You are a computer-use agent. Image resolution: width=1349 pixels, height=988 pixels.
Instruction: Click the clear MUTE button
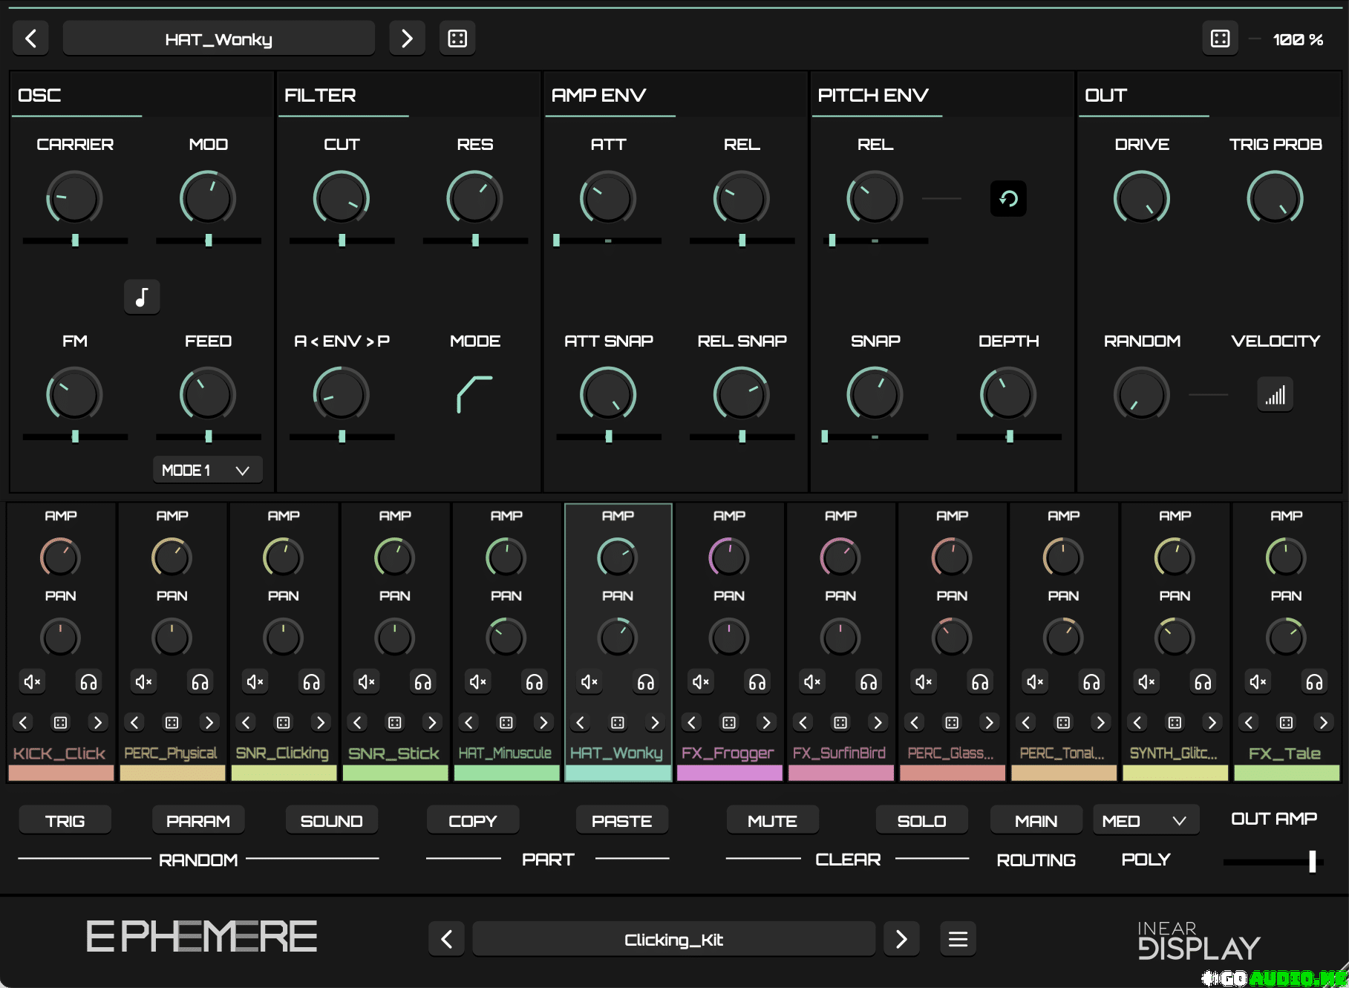coord(773,821)
